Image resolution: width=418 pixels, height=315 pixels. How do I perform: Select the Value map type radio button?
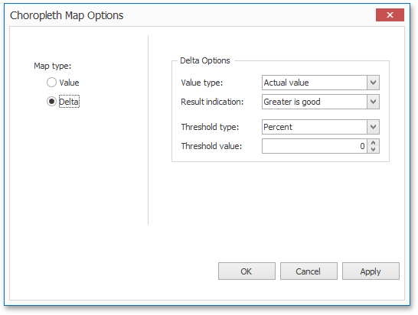[51, 83]
